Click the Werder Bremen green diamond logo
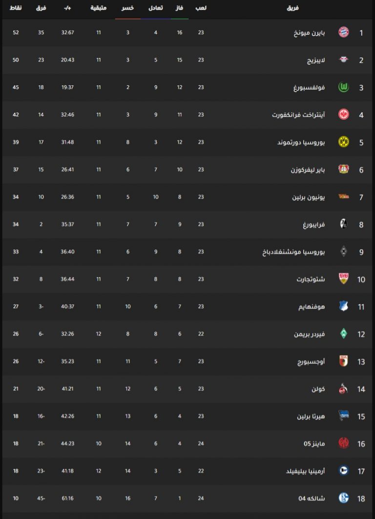375x519 pixels. coord(344,334)
